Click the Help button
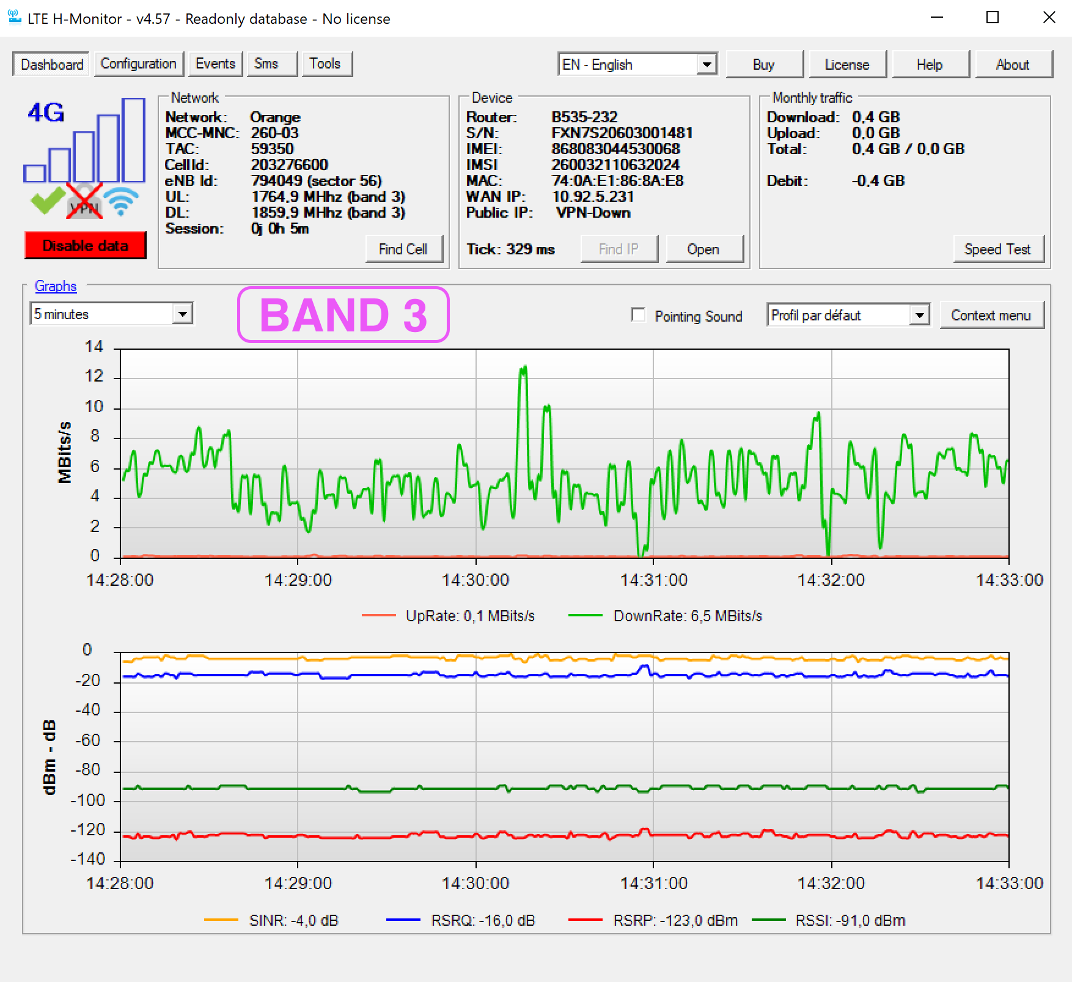The image size is (1072, 982). pos(930,65)
